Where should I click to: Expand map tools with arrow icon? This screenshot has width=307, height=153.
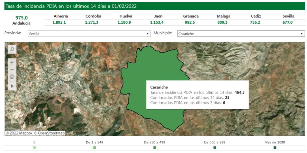[12, 86]
